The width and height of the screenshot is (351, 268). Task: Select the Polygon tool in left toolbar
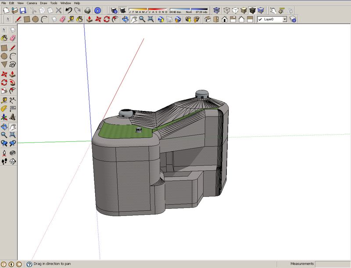click(x=4, y=64)
